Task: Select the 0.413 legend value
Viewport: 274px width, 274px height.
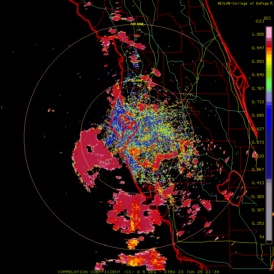Action: coord(258,183)
